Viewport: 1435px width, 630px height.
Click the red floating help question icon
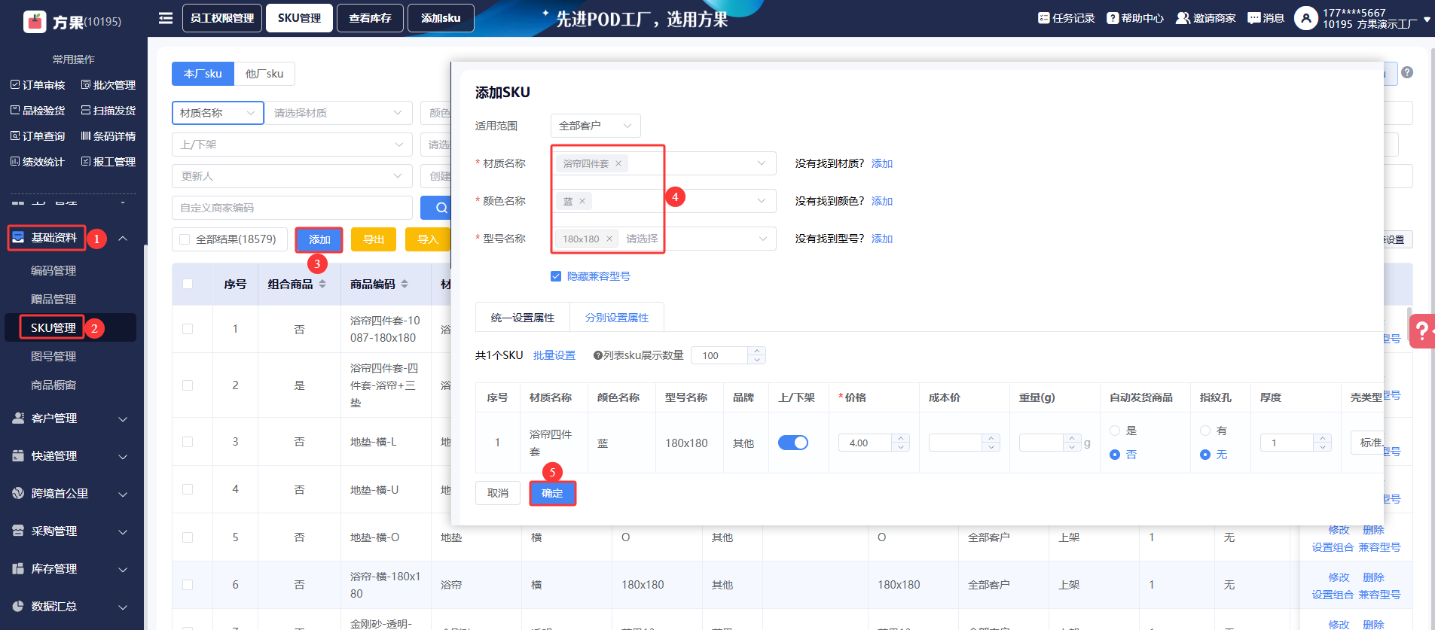[x=1421, y=330]
